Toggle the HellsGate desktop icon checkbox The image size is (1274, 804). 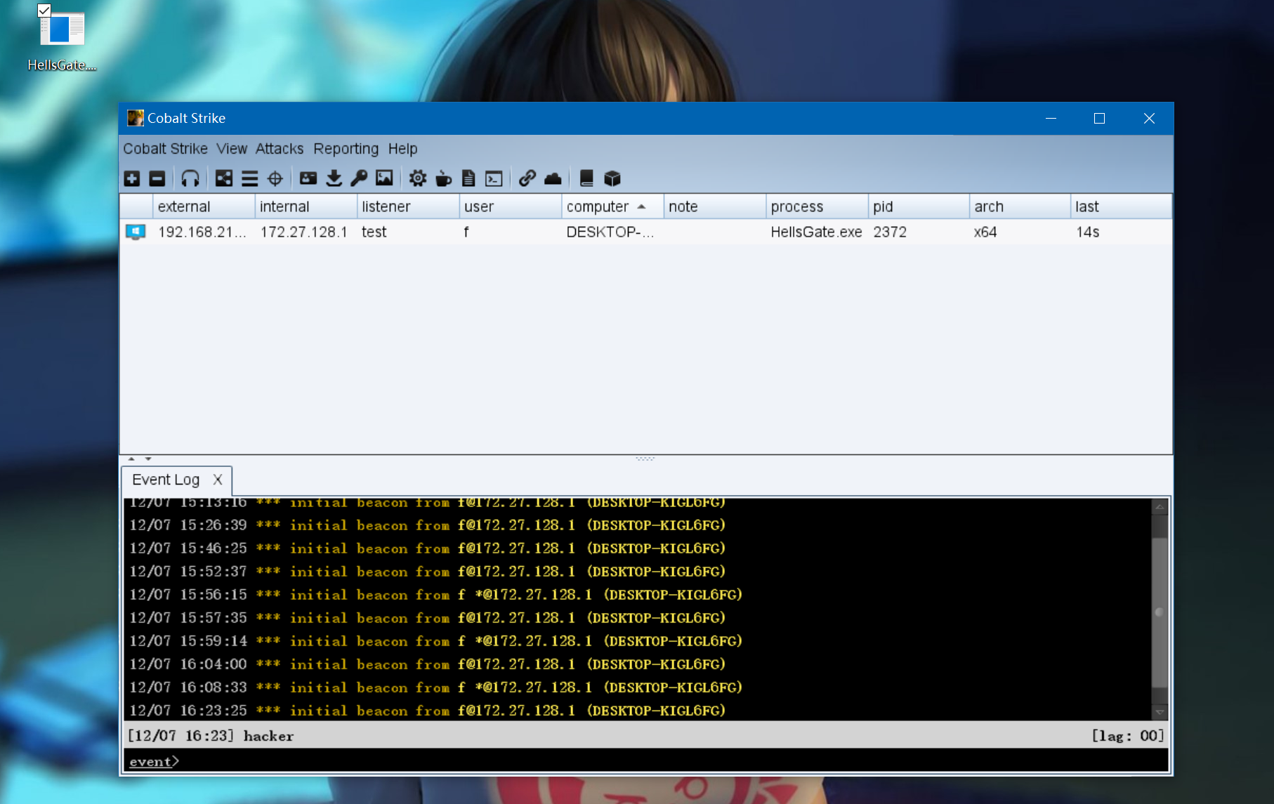pyautogui.click(x=44, y=11)
